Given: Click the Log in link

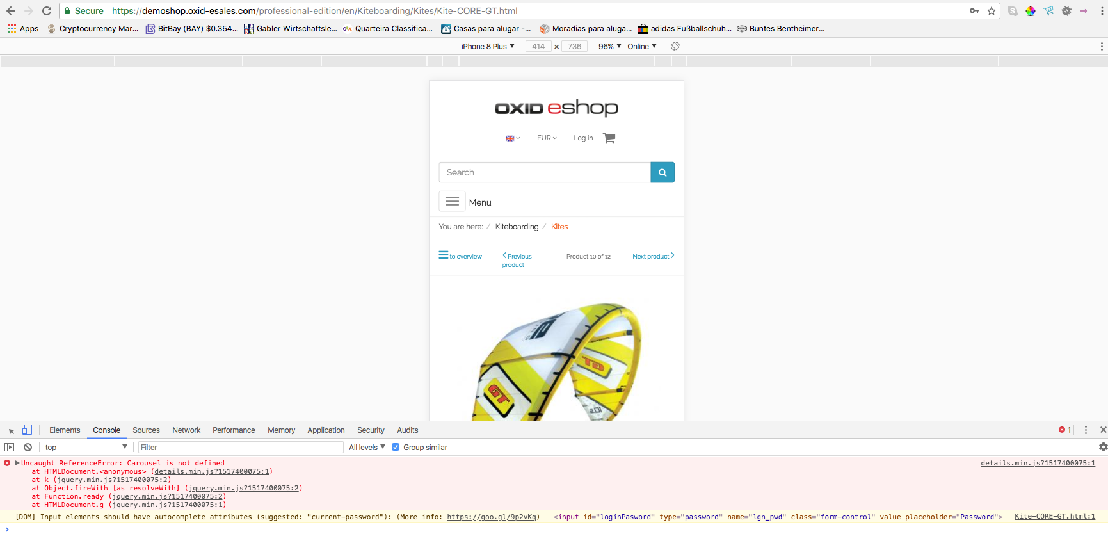Looking at the screenshot, I should (583, 138).
